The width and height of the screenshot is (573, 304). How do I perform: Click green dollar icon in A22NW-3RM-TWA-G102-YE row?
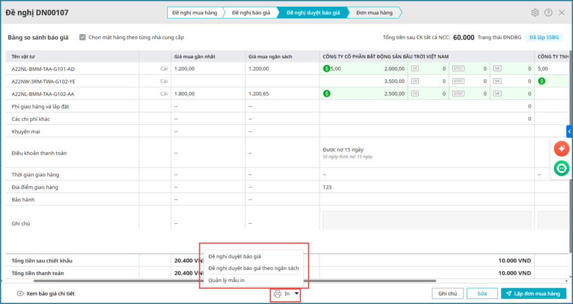tap(542, 81)
